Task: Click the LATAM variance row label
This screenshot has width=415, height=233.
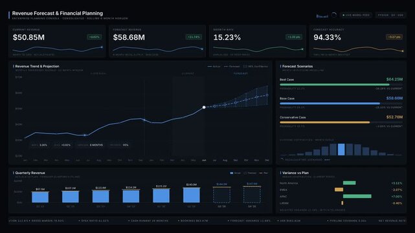Action: tap(284, 203)
